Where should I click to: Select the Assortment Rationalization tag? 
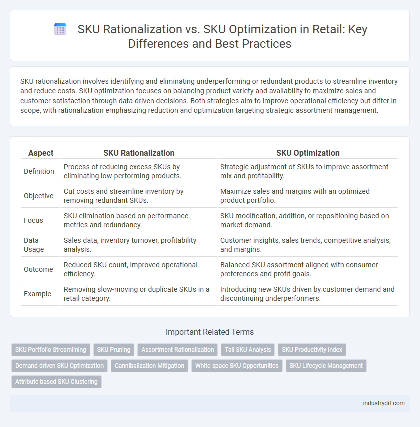click(x=177, y=350)
